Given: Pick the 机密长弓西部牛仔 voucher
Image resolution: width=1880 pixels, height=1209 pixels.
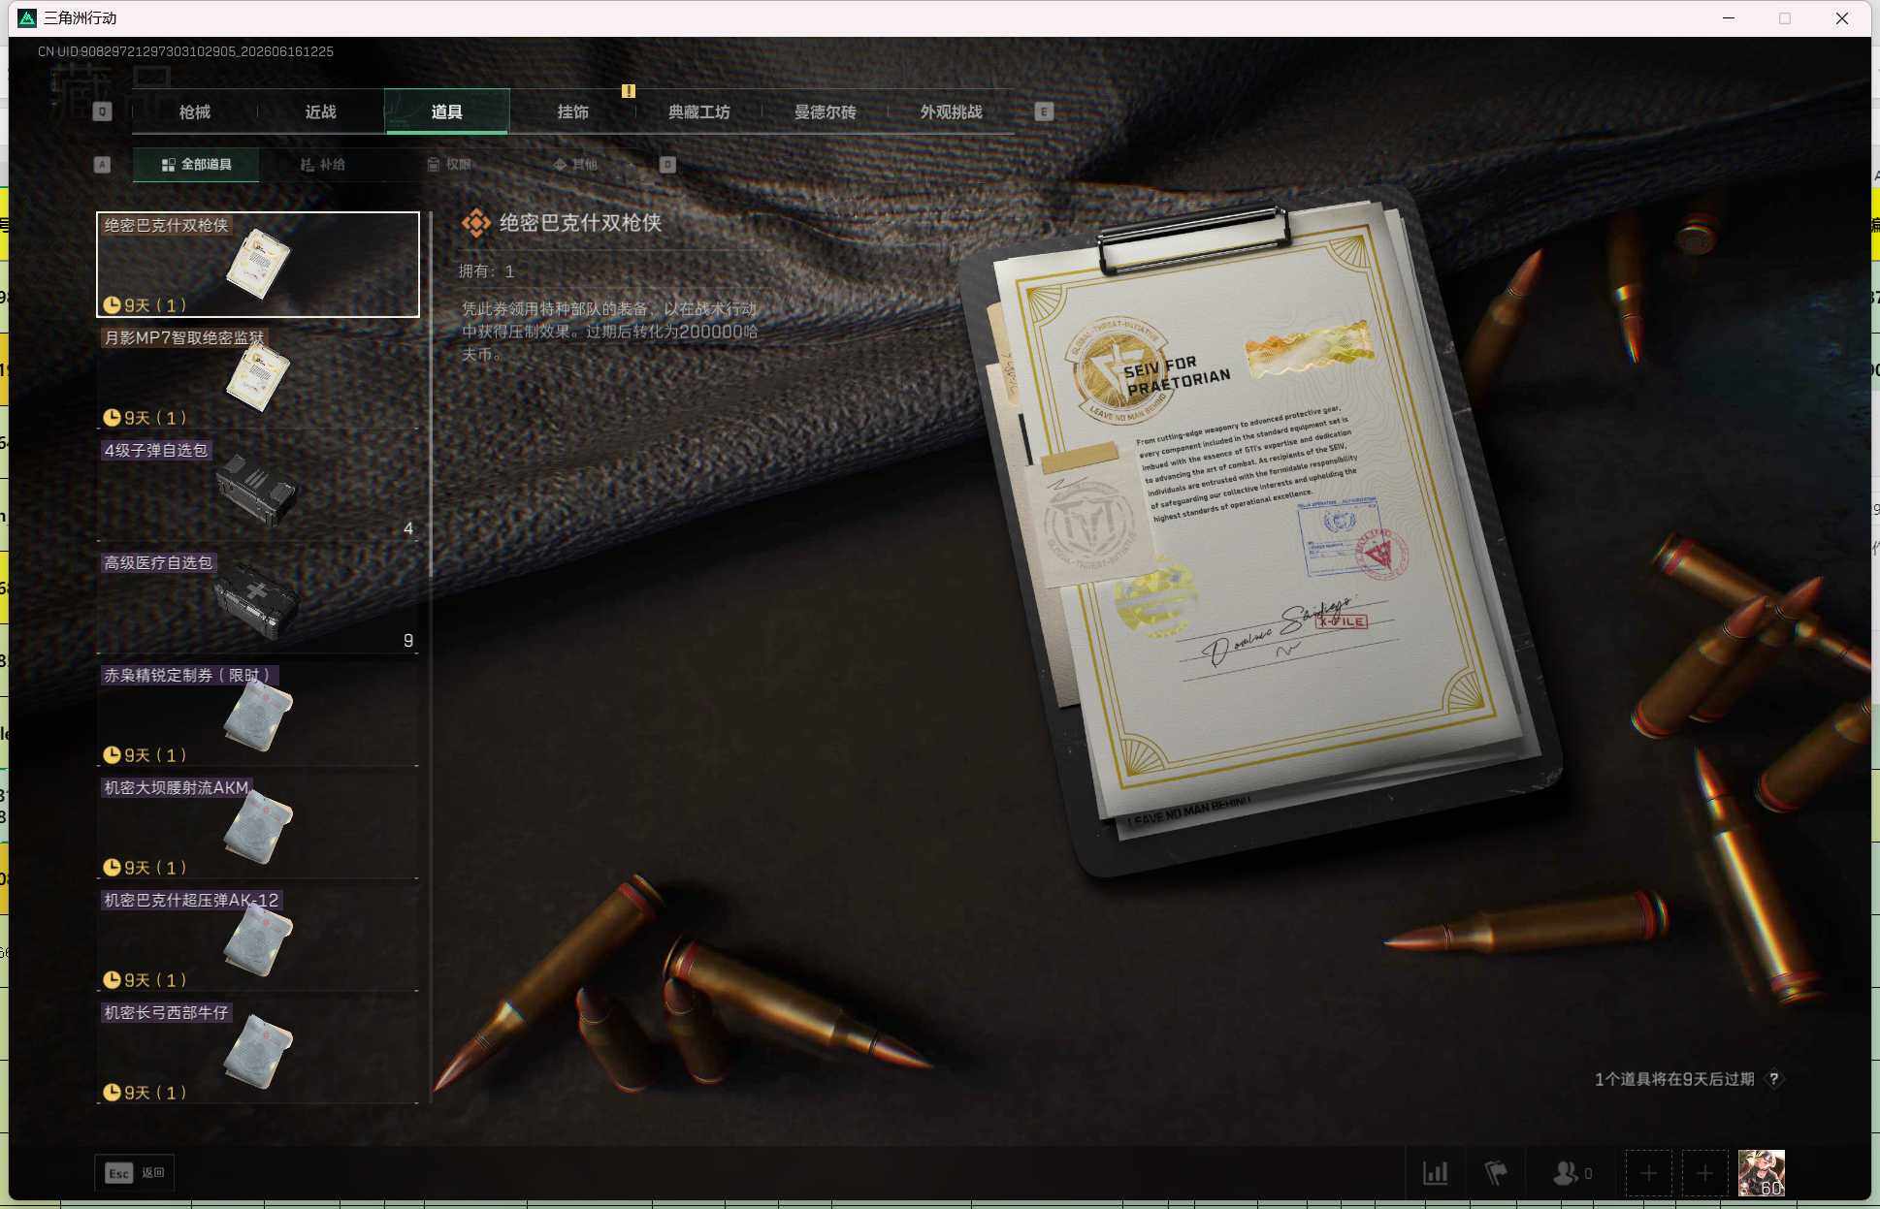Looking at the screenshot, I should pyautogui.click(x=258, y=1052).
